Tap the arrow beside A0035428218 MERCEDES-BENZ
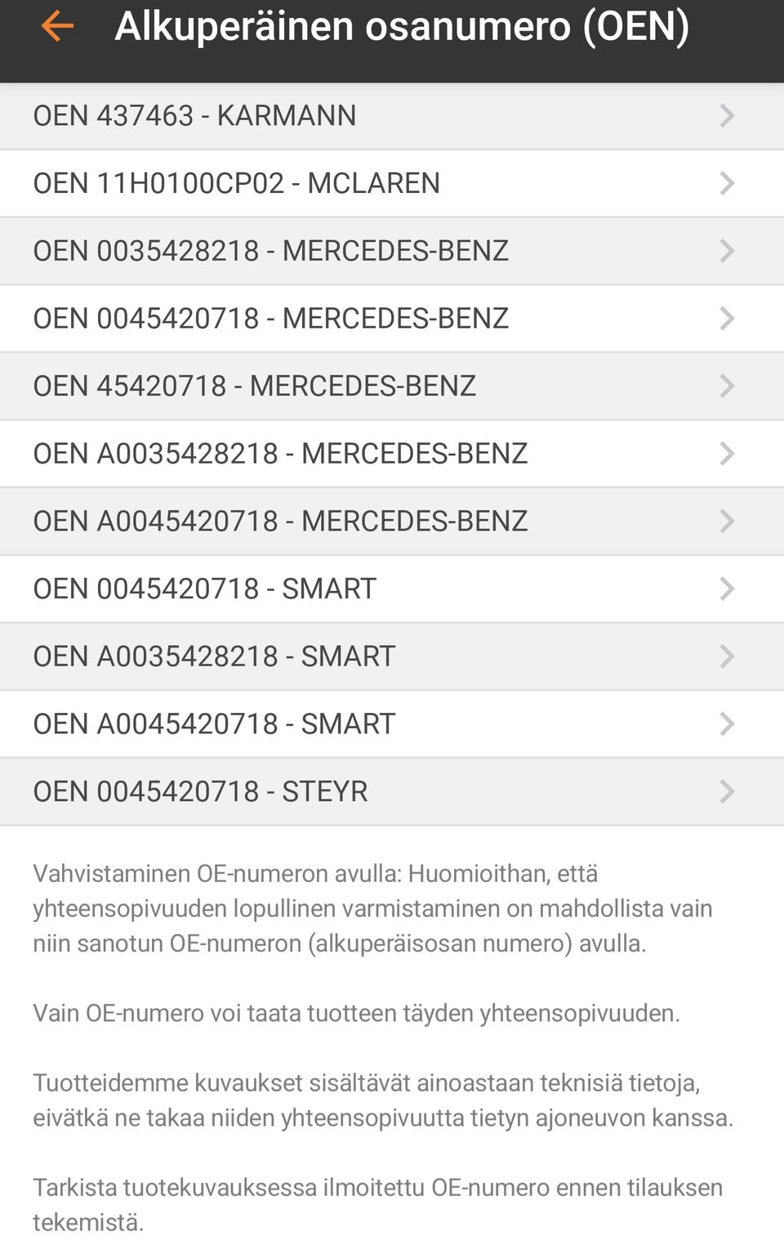The height and width of the screenshot is (1250, 784). [x=727, y=454]
